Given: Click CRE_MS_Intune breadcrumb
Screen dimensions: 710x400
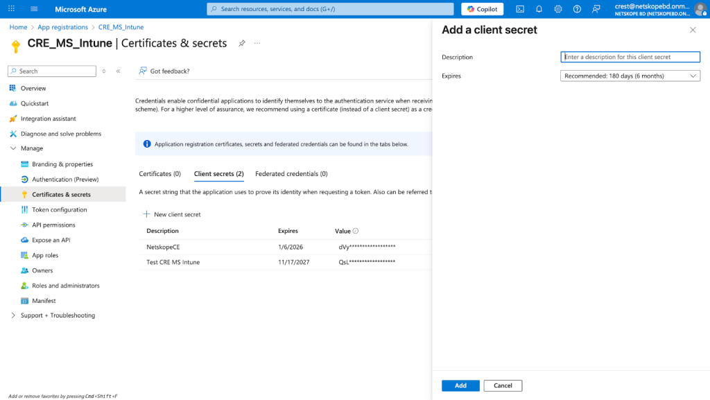Looking at the screenshot, I should [121, 27].
